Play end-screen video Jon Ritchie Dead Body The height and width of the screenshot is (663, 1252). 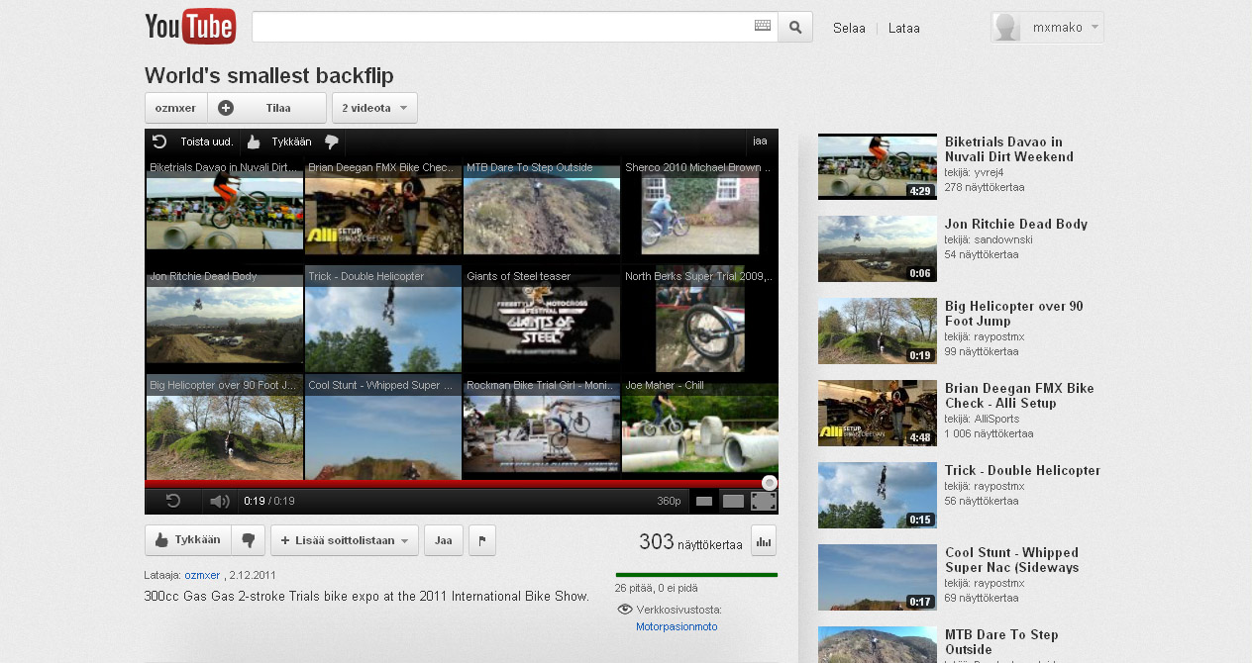click(x=224, y=317)
